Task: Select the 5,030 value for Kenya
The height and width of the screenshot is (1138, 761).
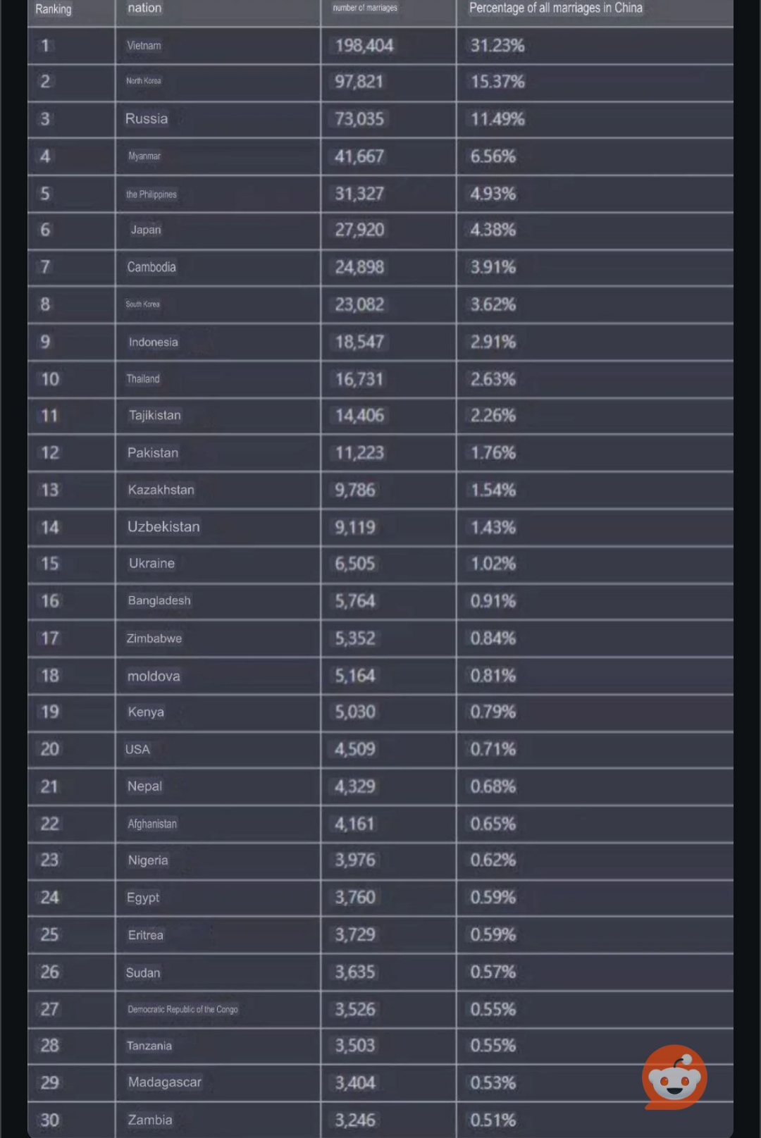Action: (x=355, y=712)
